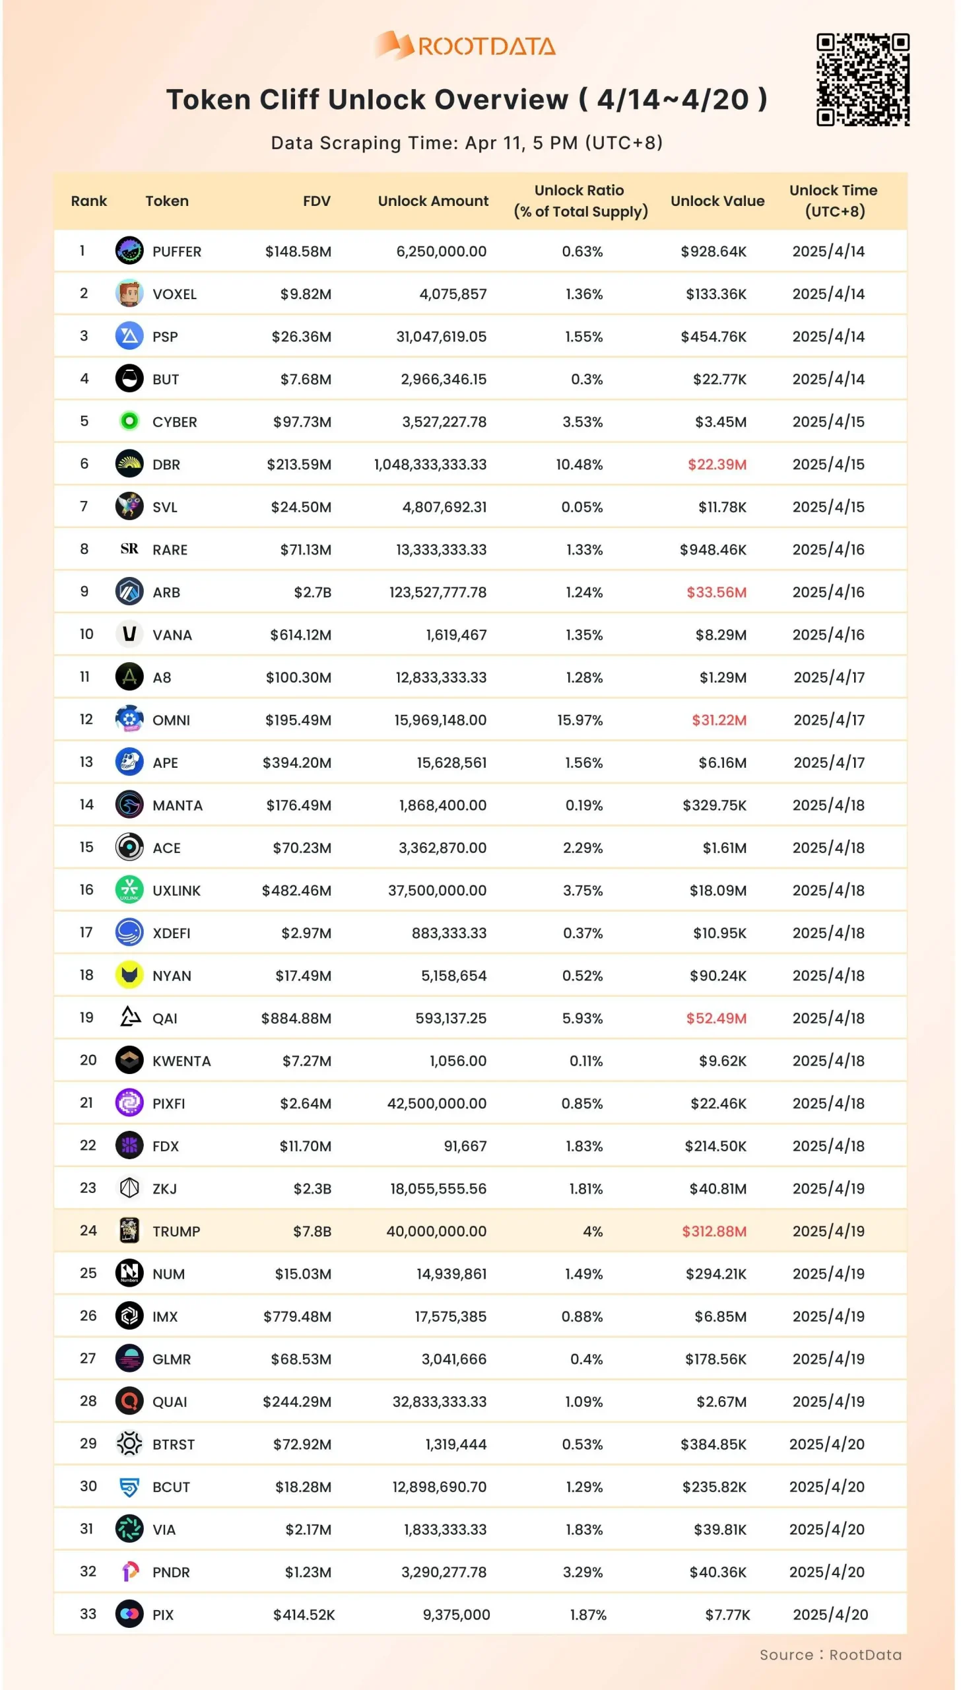Image resolution: width=961 pixels, height=1690 pixels.
Task: Click the FDV column header
Action: click(317, 201)
